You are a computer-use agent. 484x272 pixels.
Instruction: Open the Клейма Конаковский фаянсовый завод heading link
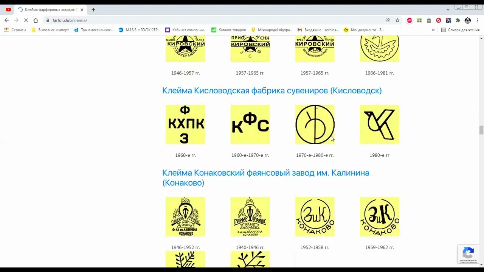coord(266,178)
